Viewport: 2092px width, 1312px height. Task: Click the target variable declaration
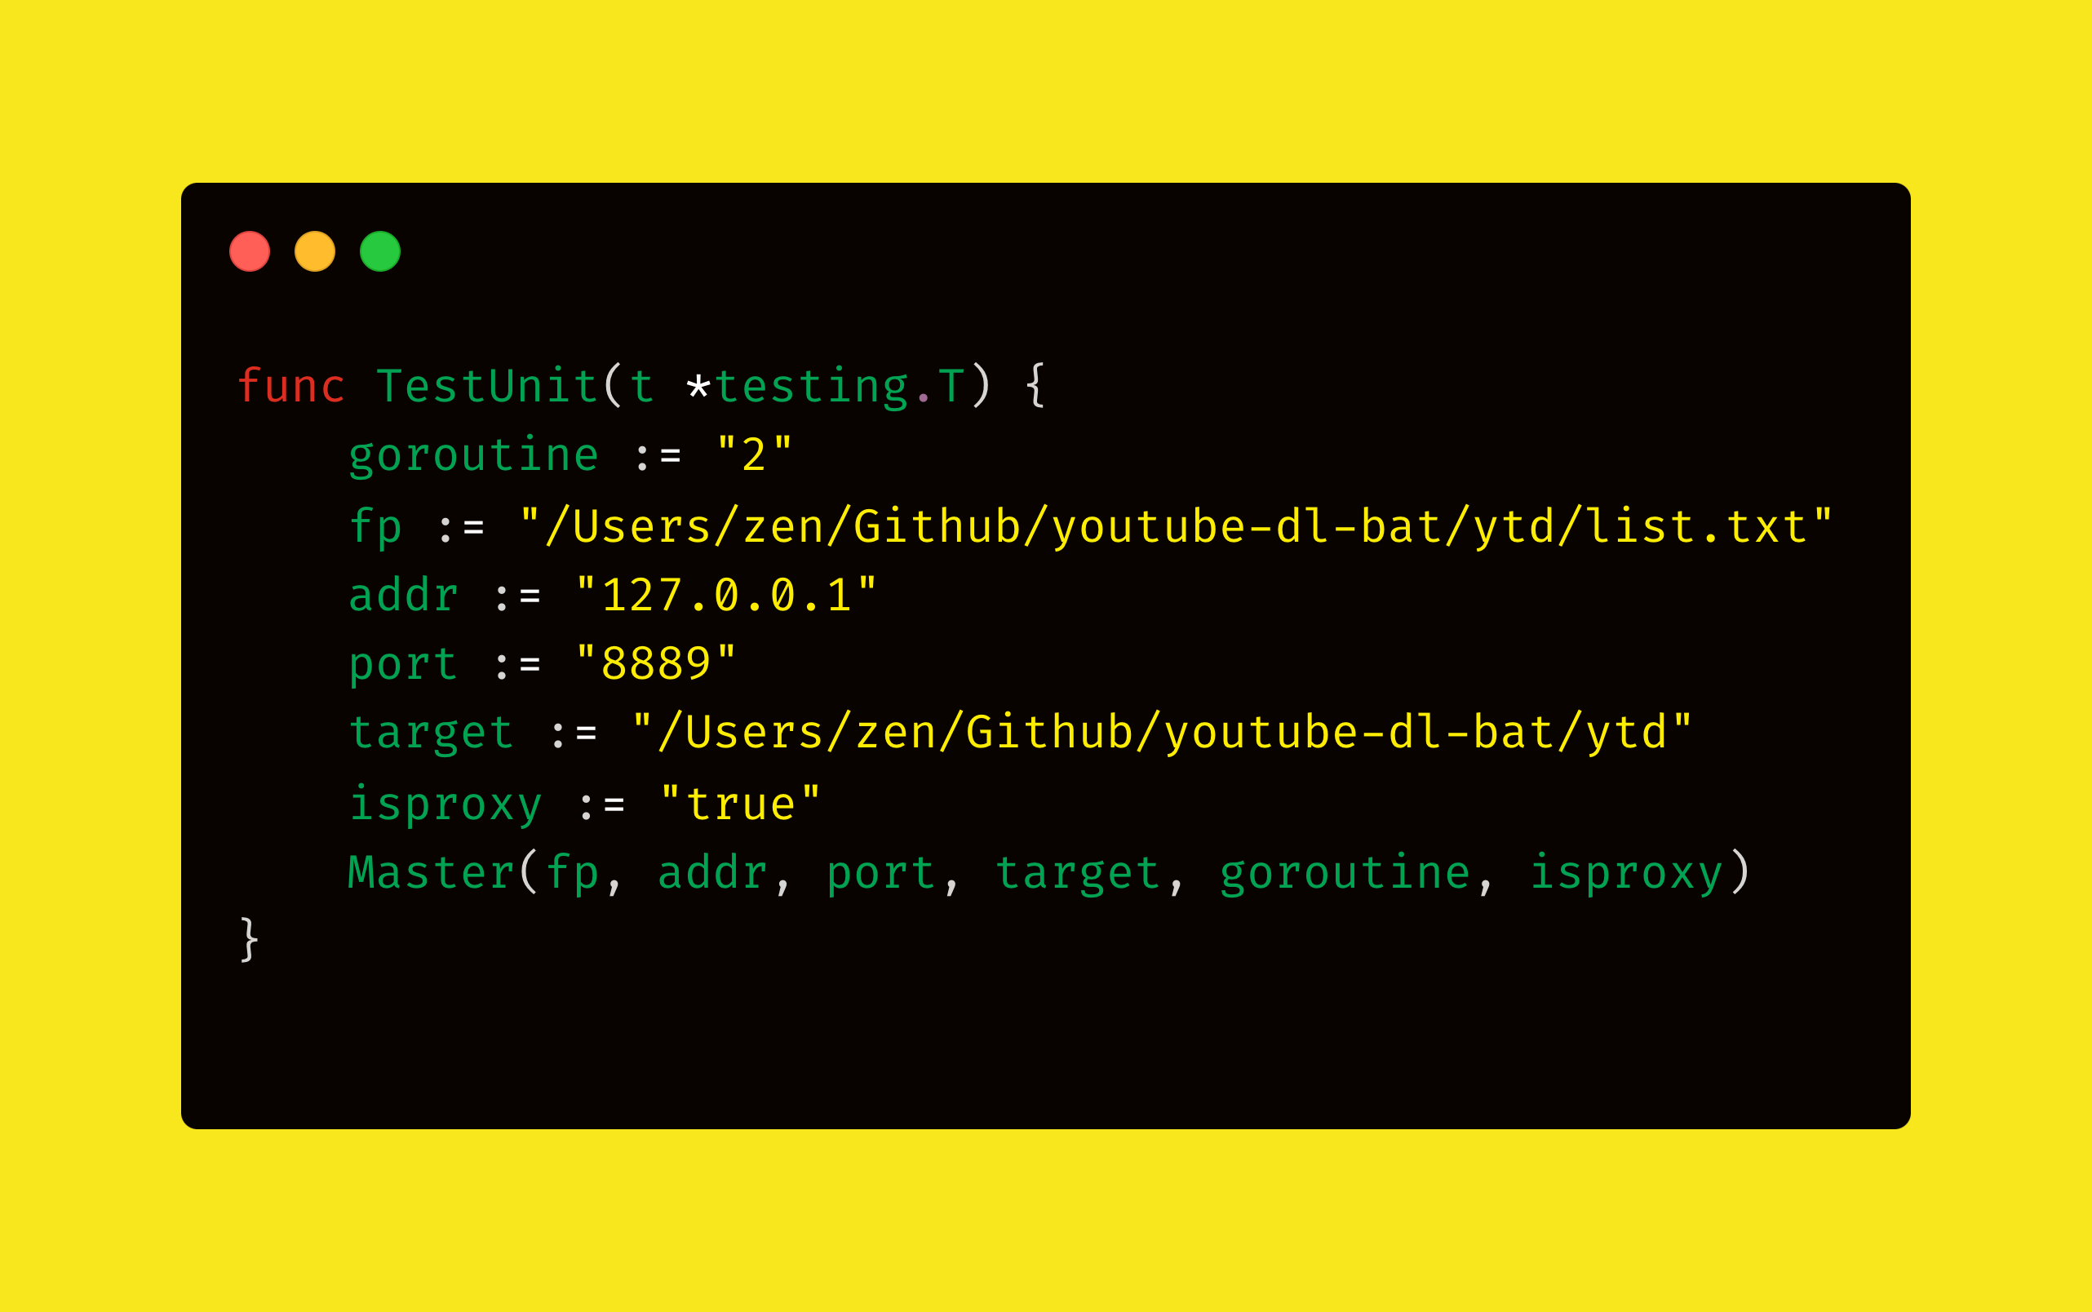[432, 734]
